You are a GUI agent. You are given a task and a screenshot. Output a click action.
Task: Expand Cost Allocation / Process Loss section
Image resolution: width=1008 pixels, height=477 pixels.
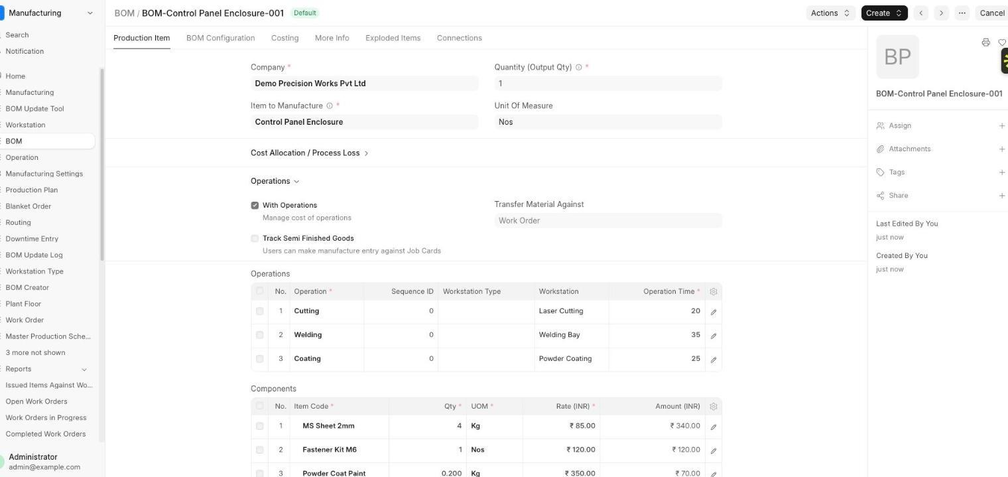[x=309, y=153]
